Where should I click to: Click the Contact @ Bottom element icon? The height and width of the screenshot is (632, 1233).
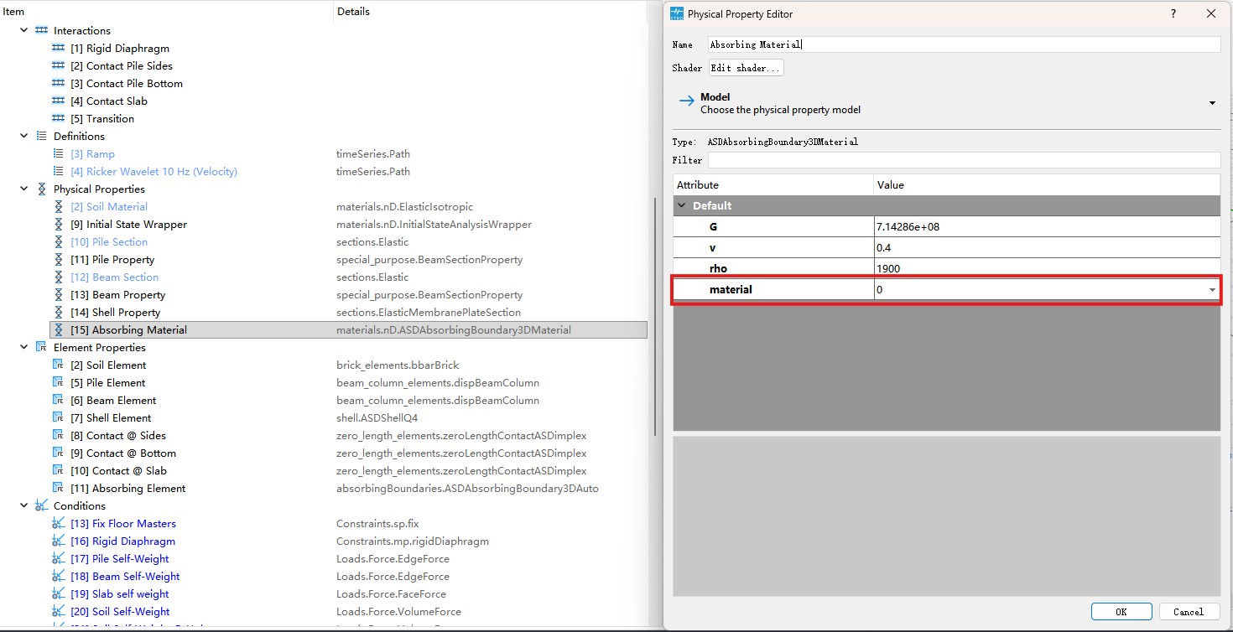coord(58,453)
